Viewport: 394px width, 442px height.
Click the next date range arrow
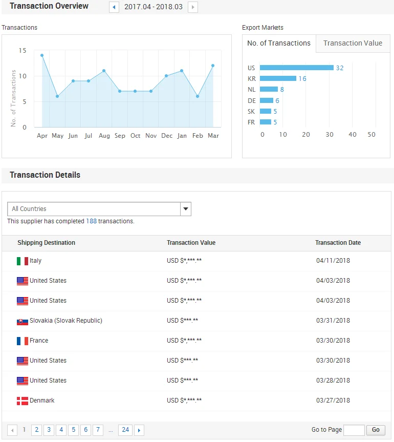pos(192,7)
